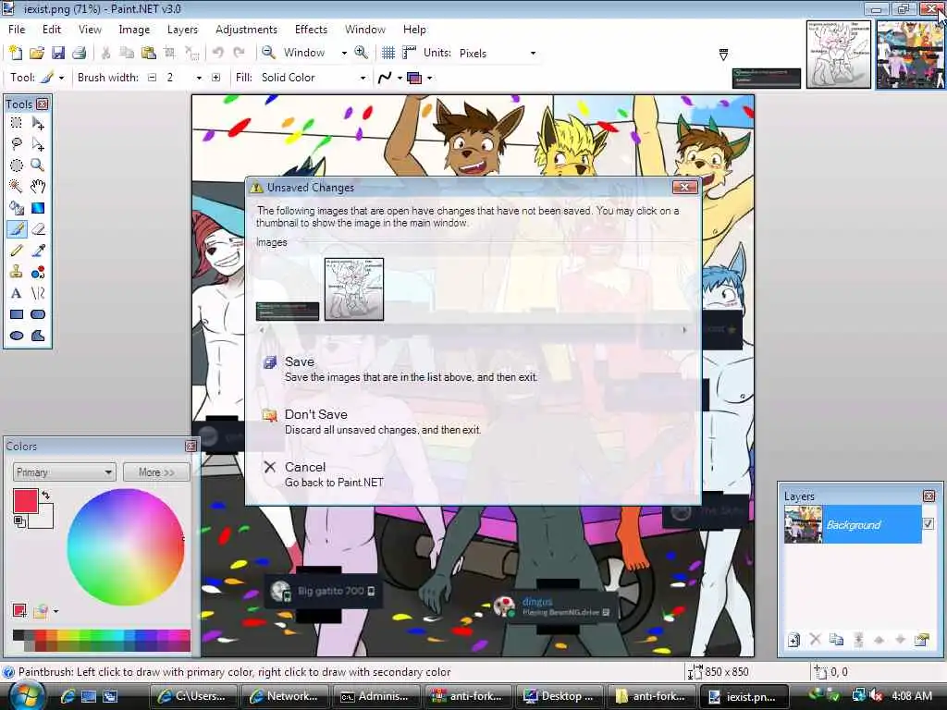Select the Rounded Rectangle tool

tap(38, 314)
